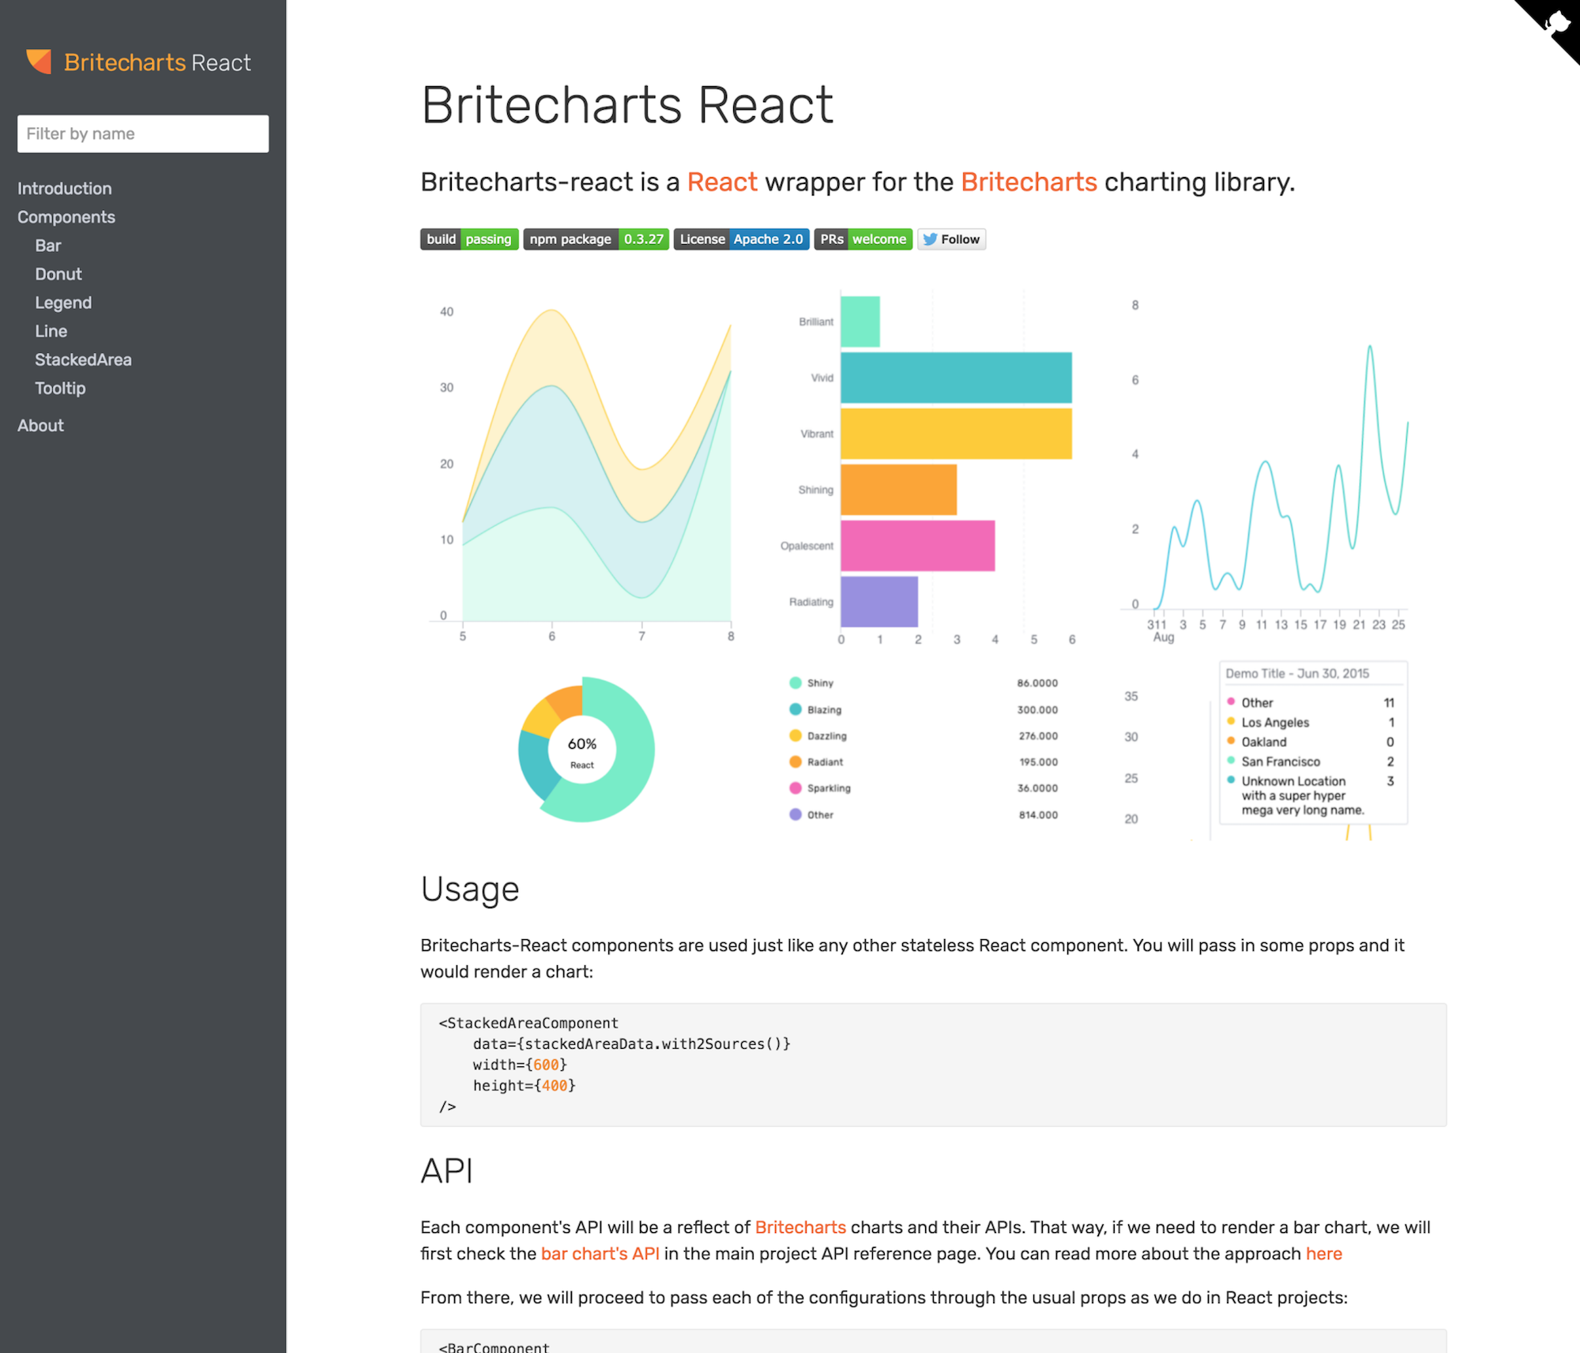Click the build passing badge

[468, 239]
